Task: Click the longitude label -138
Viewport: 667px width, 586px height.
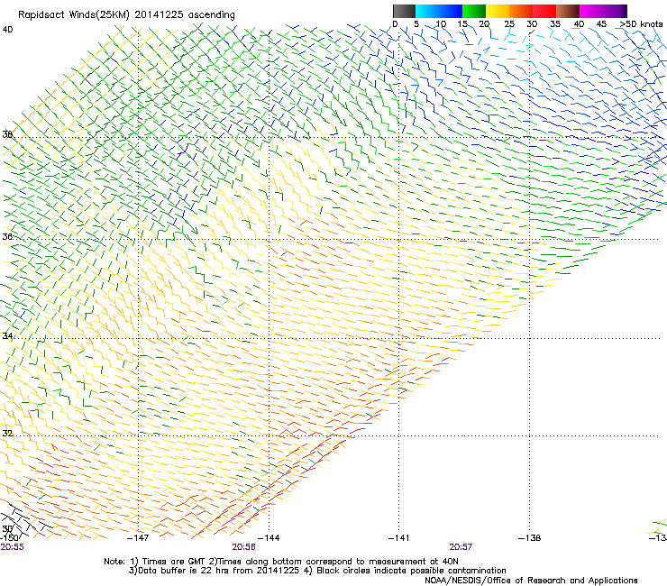Action: point(529,538)
